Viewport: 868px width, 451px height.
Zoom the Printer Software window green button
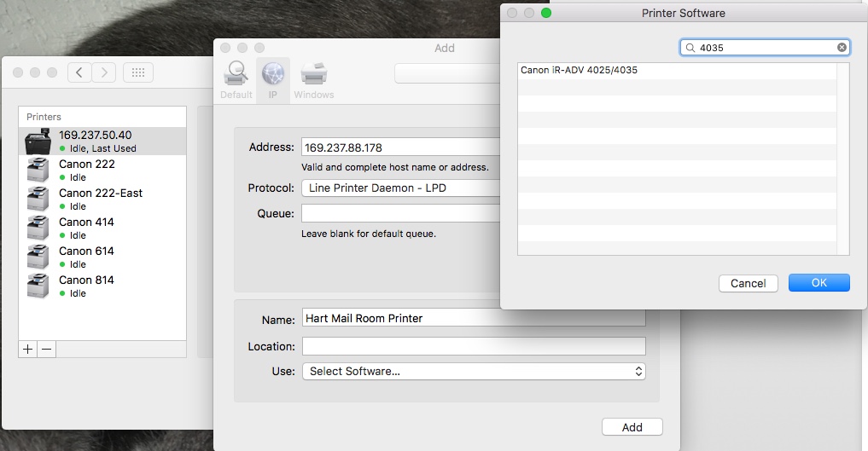point(546,13)
